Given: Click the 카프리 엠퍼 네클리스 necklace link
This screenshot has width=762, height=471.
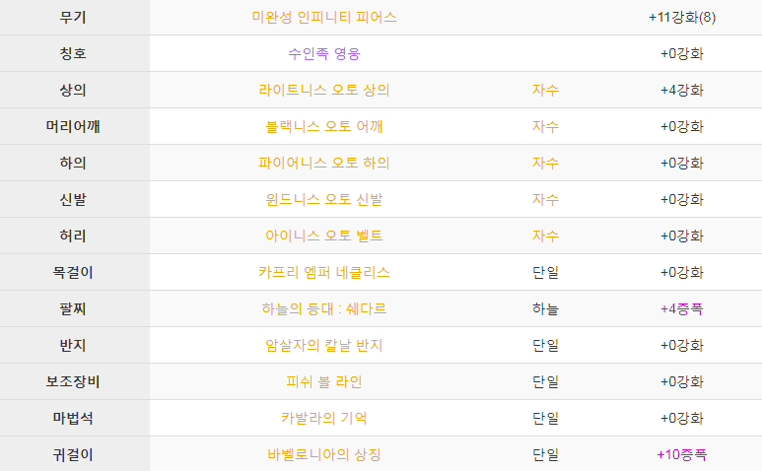Looking at the screenshot, I should (x=324, y=272).
